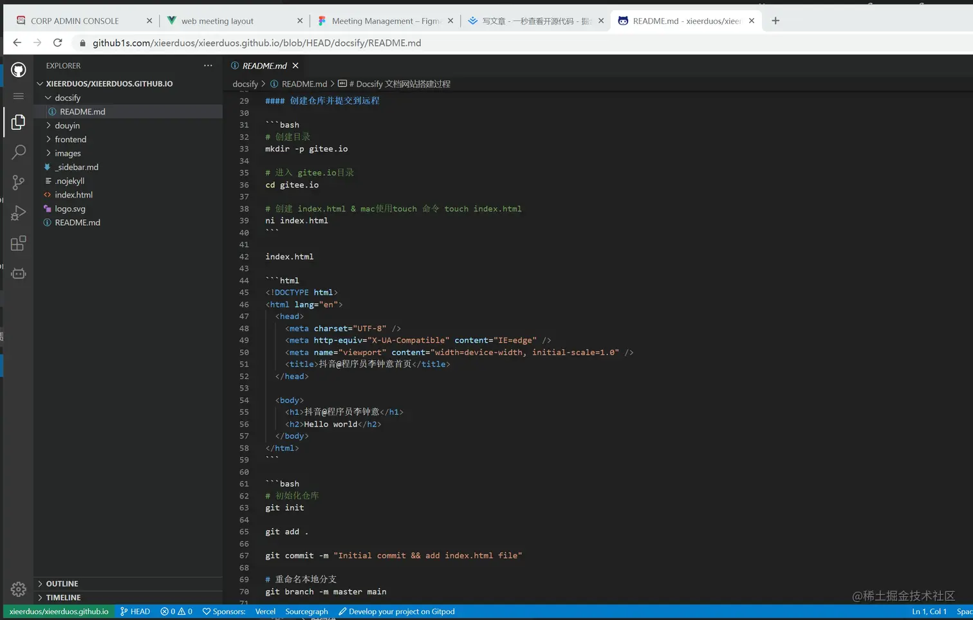Open the Manage settings gear icon
Viewport: 973px width, 620px height.
pyautogui.click(x=19, y=588)
